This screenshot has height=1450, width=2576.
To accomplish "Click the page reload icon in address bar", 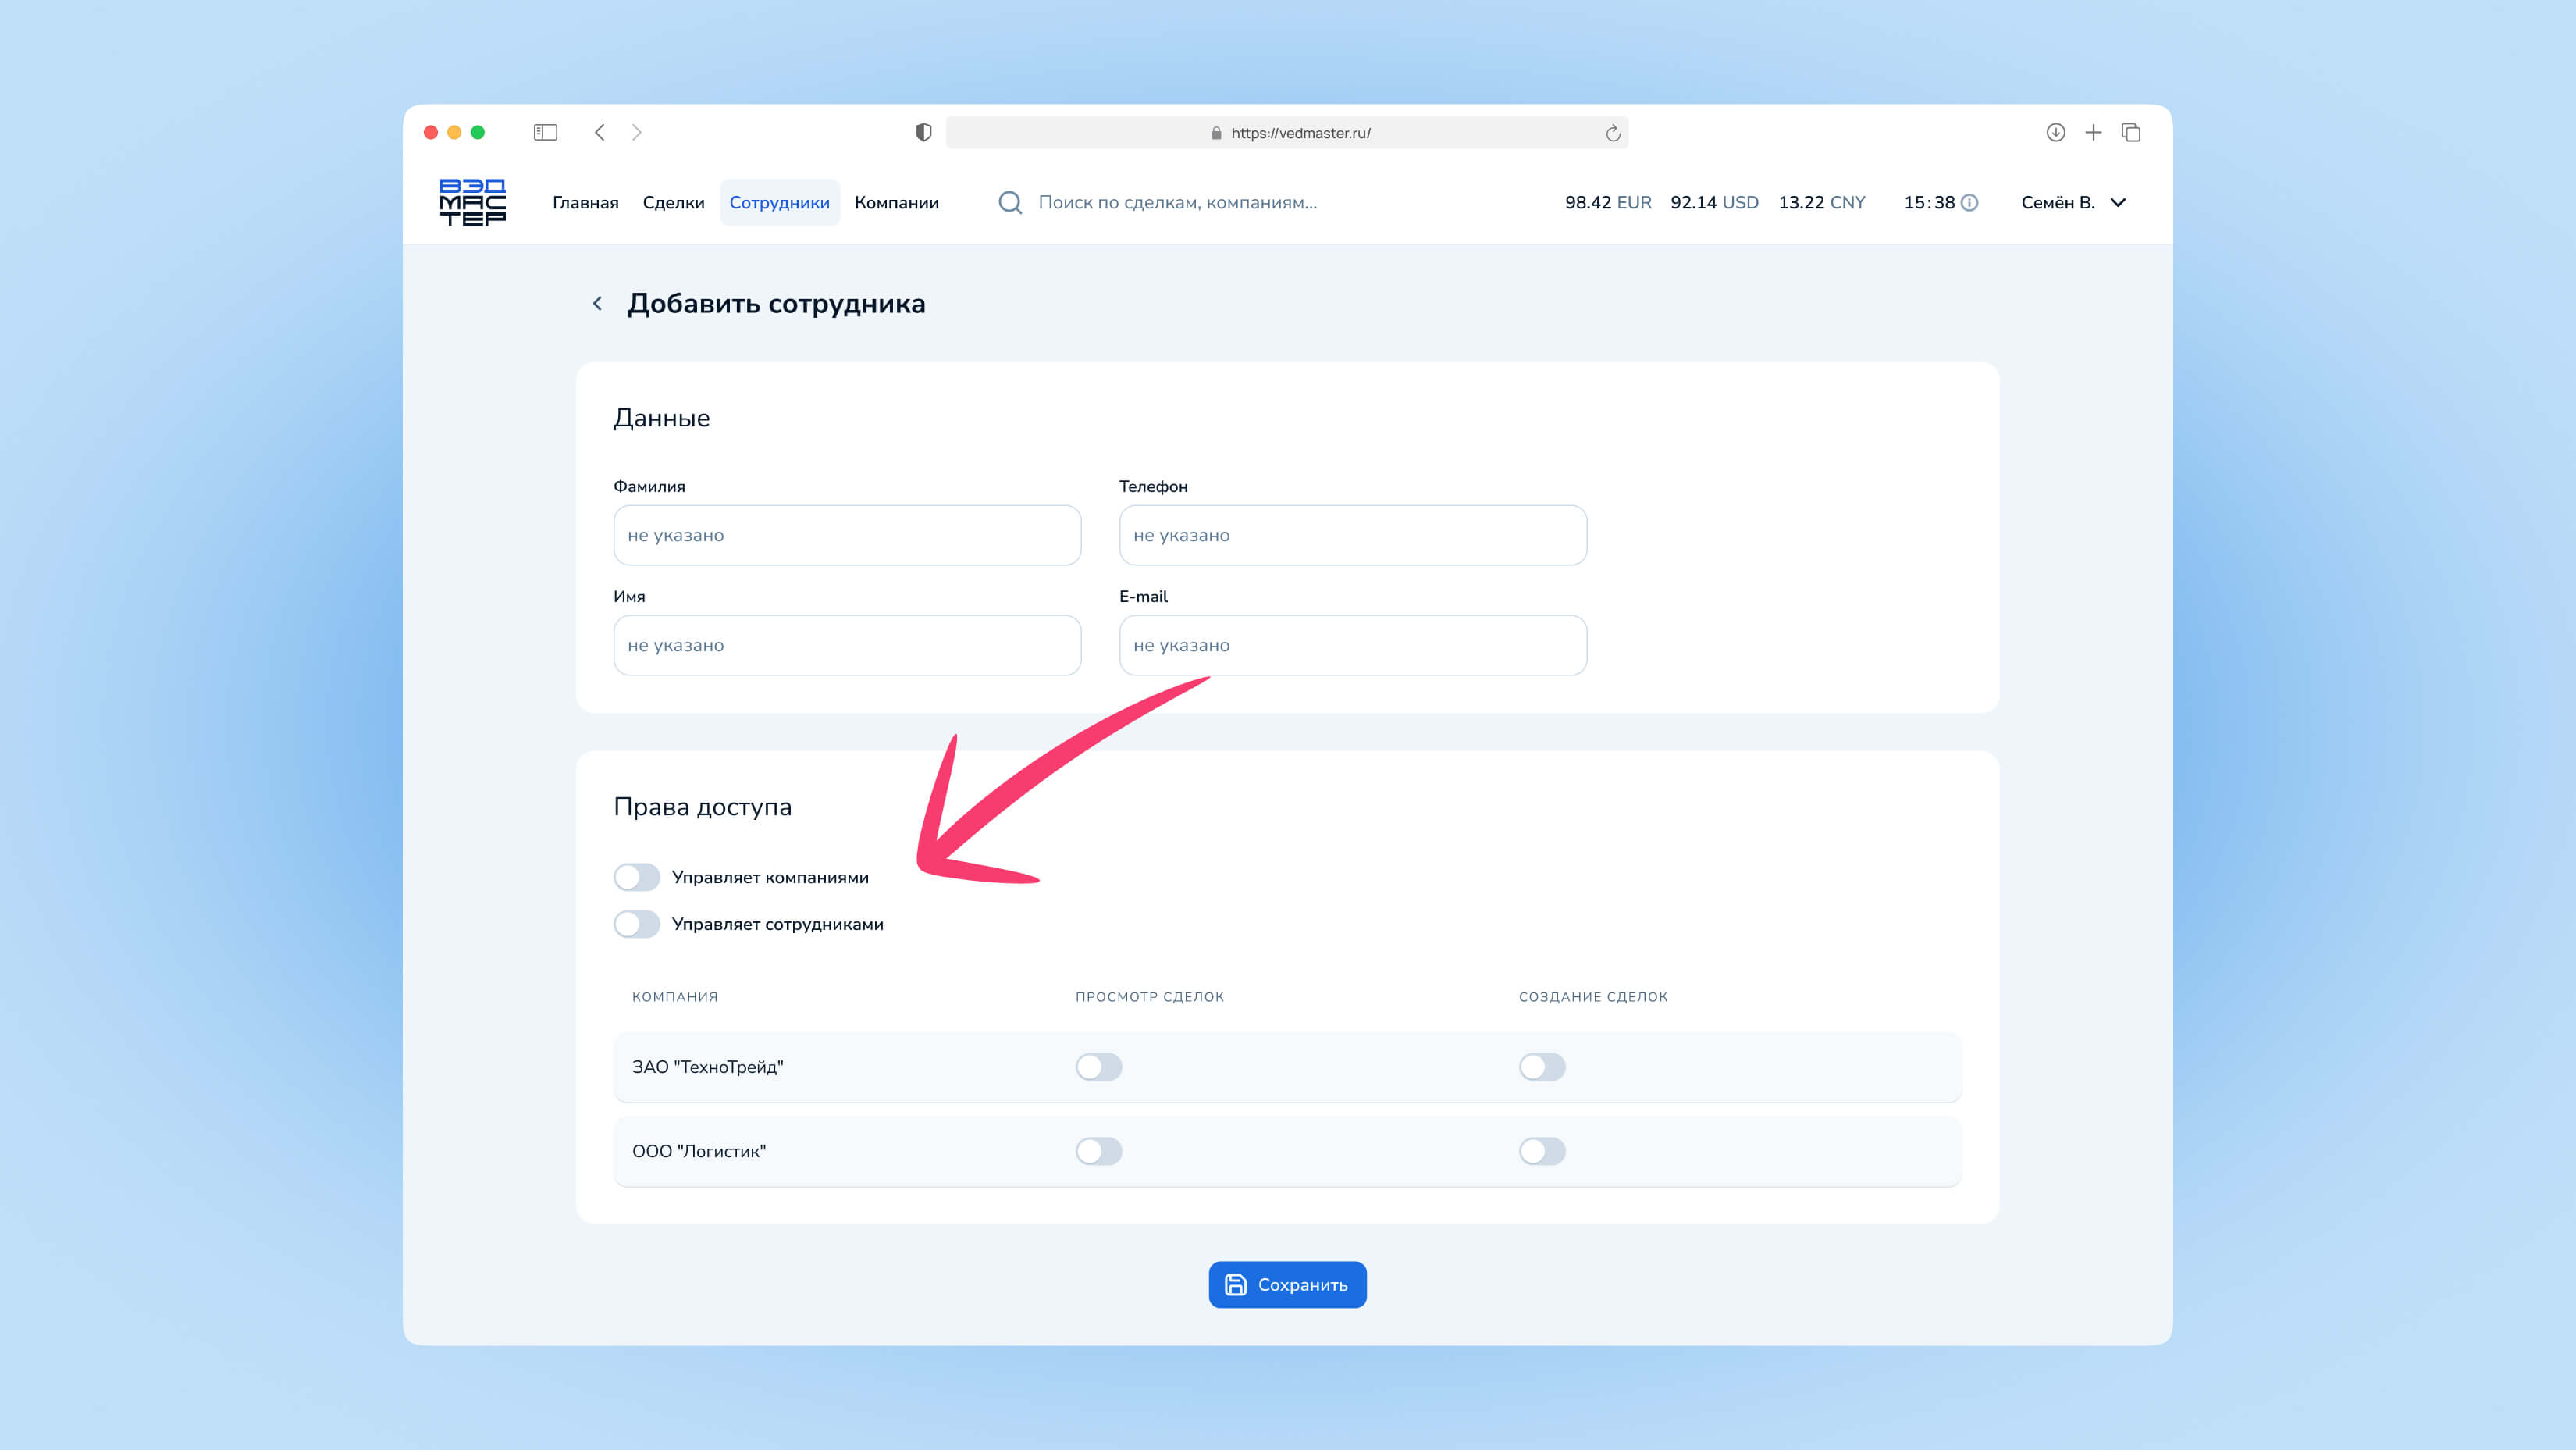I will pos(1612,133).
